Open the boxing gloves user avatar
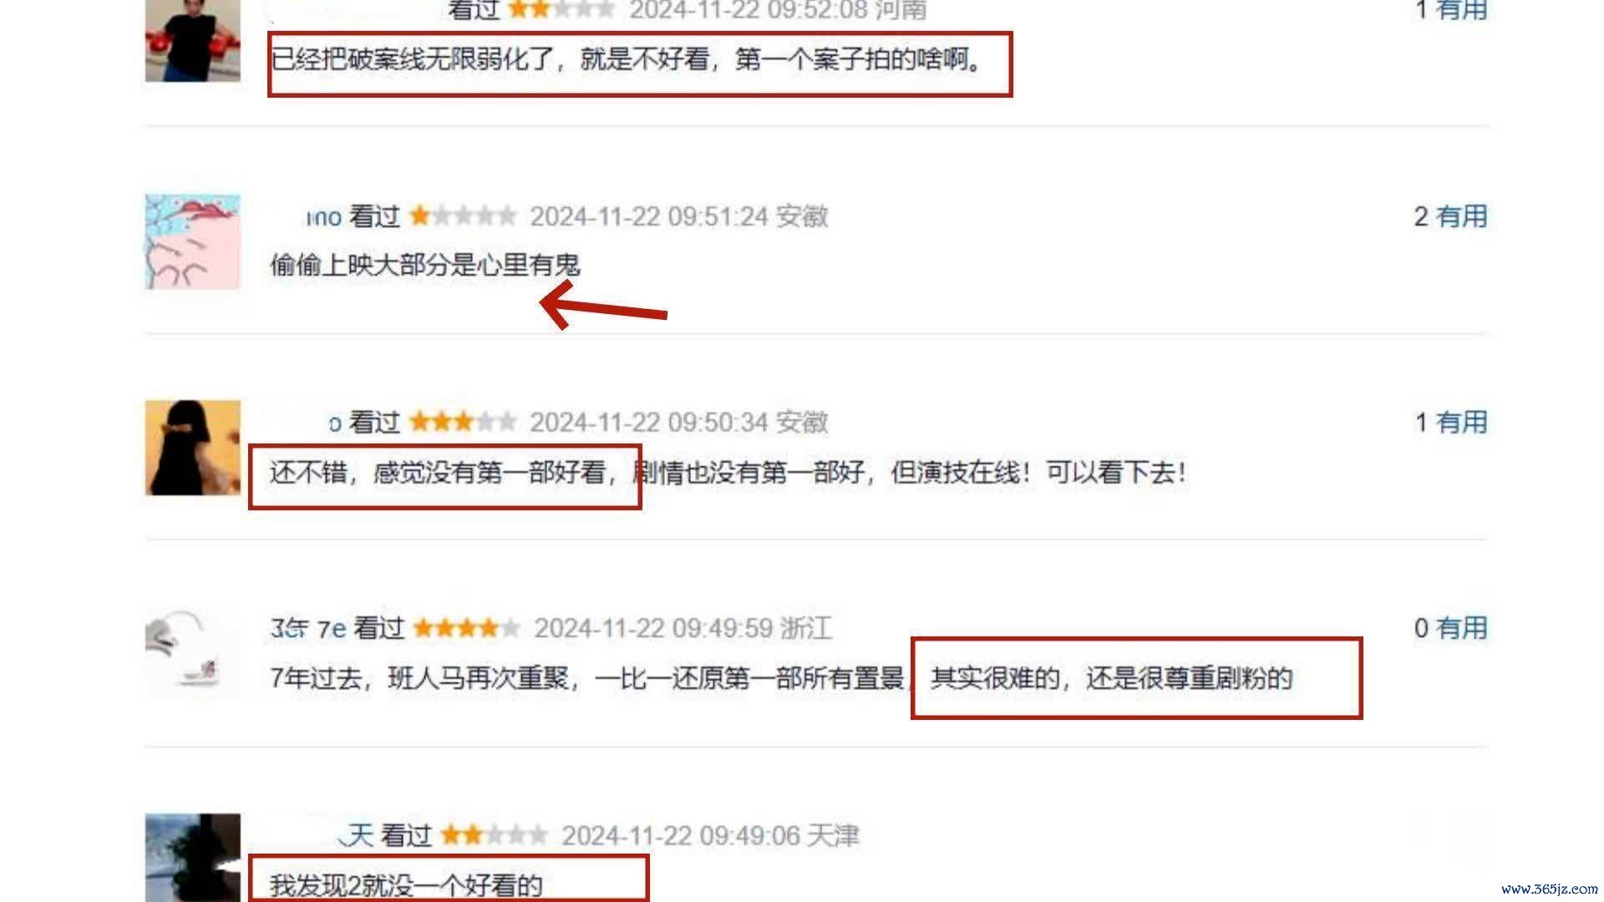The image size is (1604, 902). 193,40
